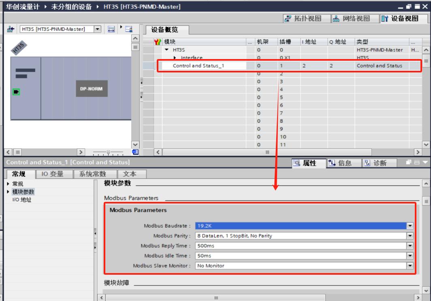The image size is (431, 301).
Task: Adjust the zoom slider below device view
Action: 108,152
